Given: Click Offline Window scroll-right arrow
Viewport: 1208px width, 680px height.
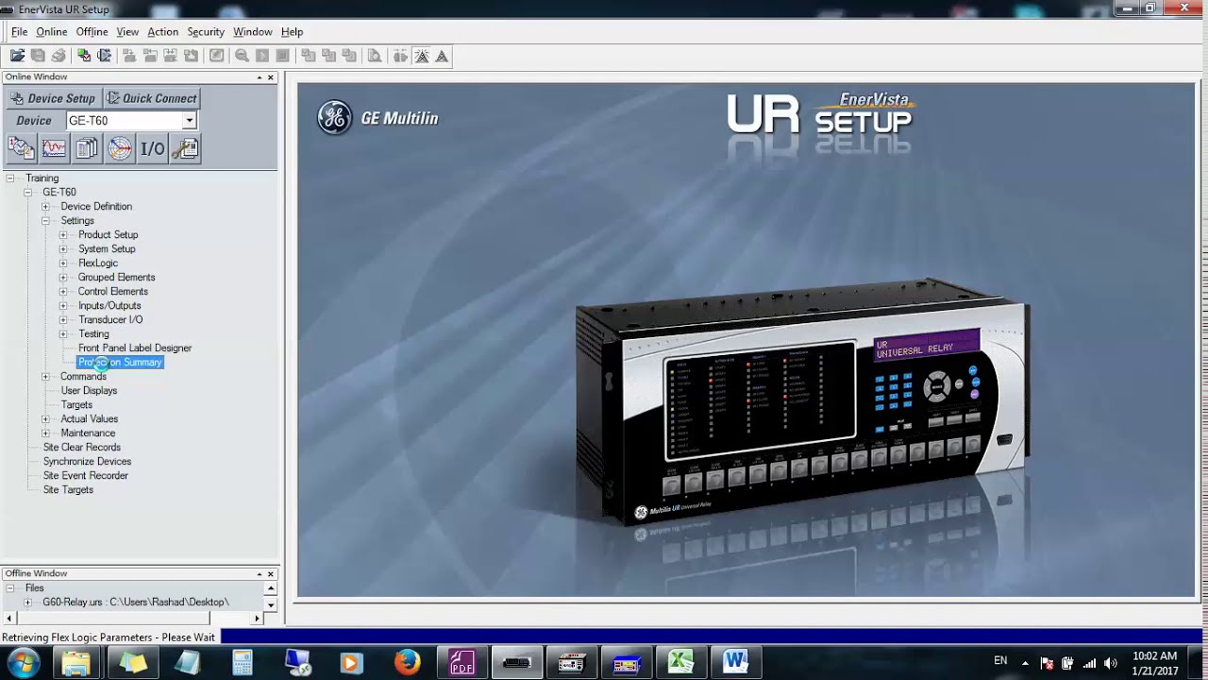Looking at the screenshot, I should (x=257, y=619).
